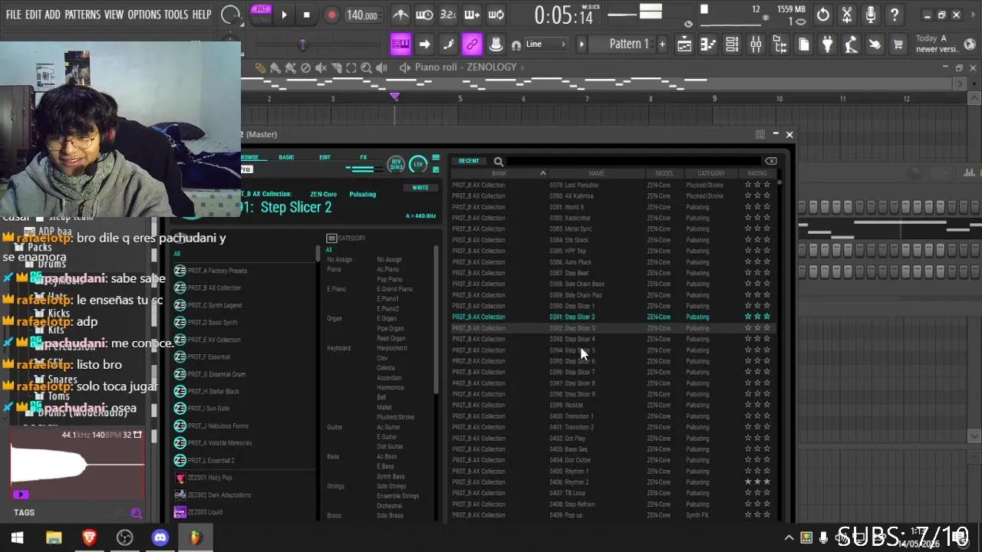The width and height of the screenshot is (982, 552).
Task: Toggle wait for input before recording
Action: click(x=424, y=15)
